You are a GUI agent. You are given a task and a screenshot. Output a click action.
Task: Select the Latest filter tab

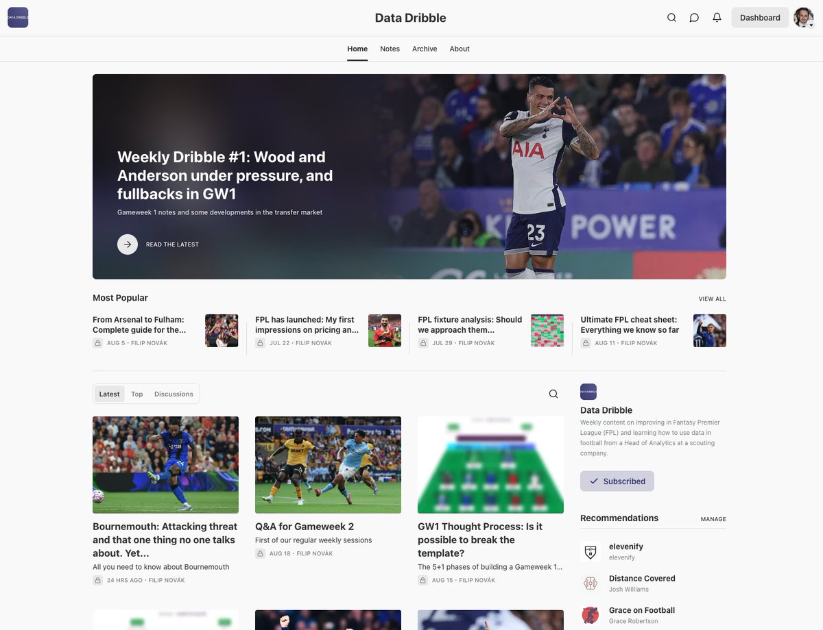109,394
